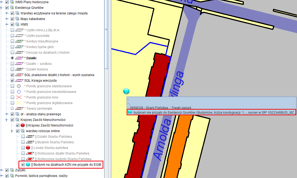Expand the Zabytki layer group
297x178 pixels.
2,170
